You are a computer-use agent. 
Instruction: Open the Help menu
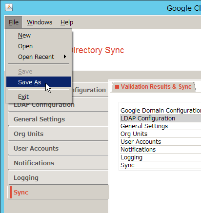(x=67, y=22)
